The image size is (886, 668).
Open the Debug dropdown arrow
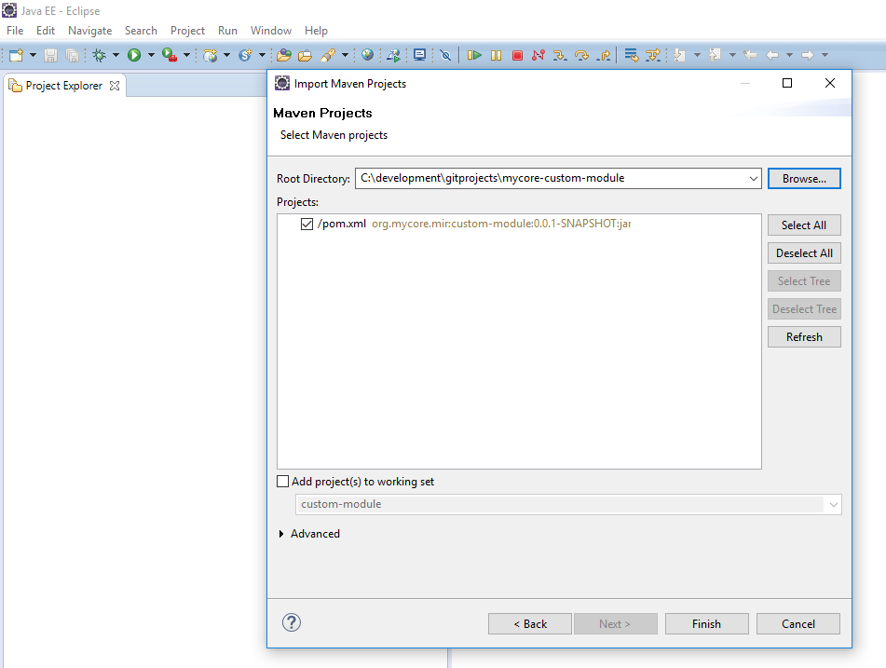pos(116,55)
